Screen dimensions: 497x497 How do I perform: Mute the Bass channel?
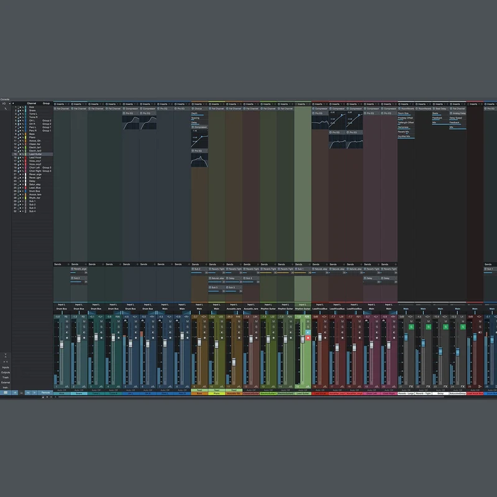tap(204, 321)
